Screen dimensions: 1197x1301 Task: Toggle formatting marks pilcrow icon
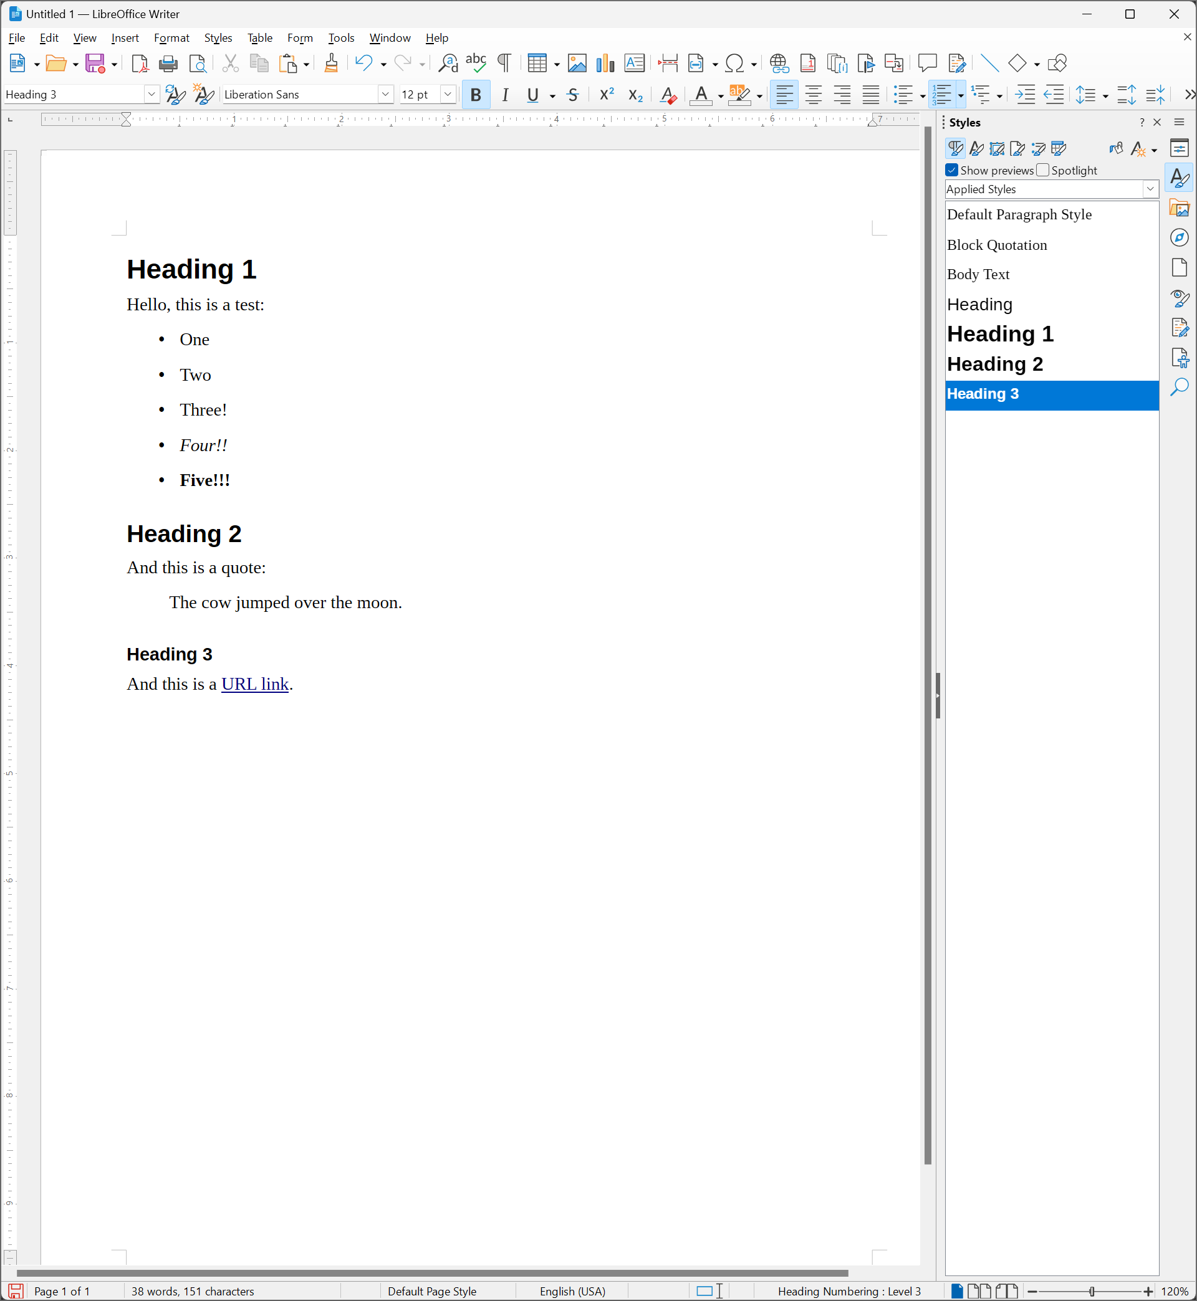click(504, 64)
